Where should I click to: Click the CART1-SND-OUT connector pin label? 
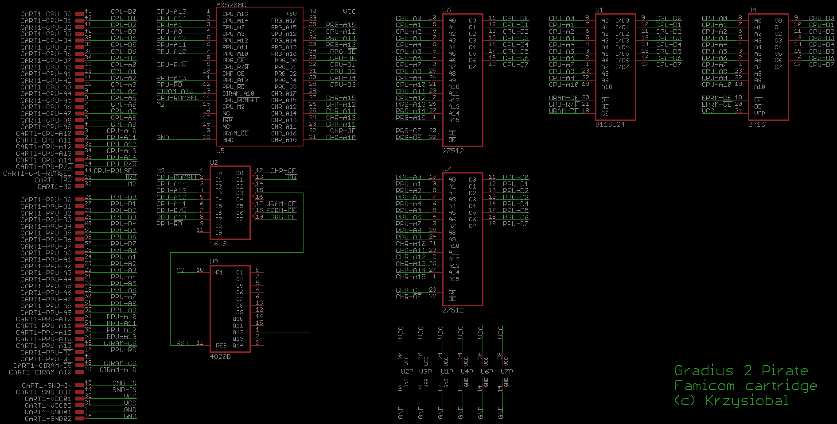coord(43,393)
